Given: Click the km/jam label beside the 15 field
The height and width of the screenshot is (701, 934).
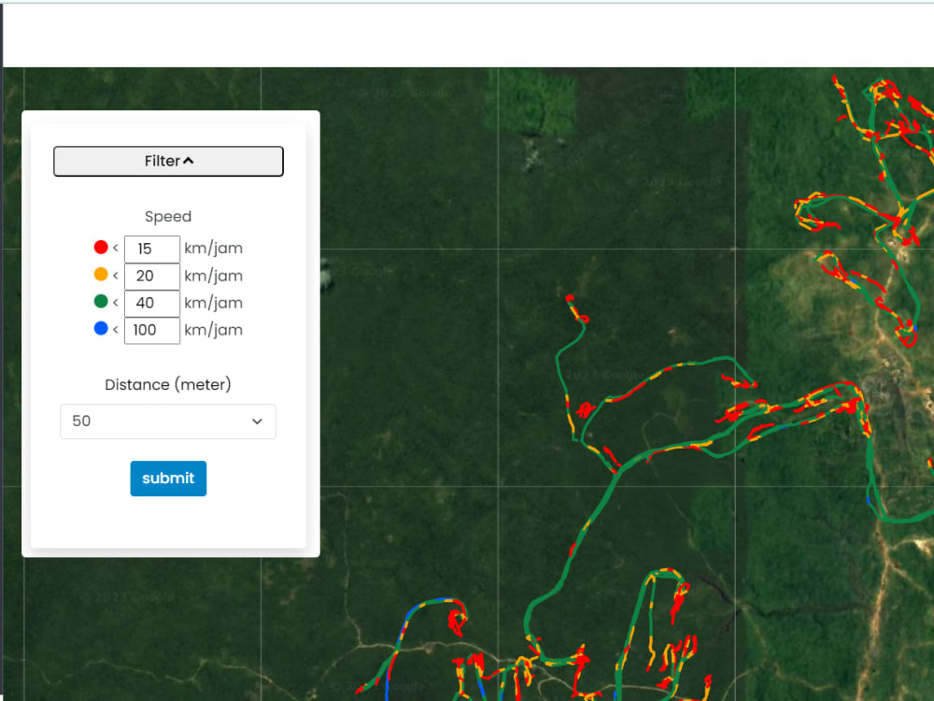Looking at the screenshot, I should [x=213, y=249].
